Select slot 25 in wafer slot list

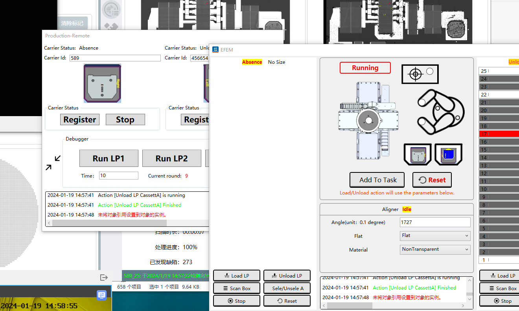coord(499,71)
